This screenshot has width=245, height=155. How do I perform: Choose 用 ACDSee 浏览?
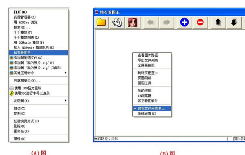coord(39,22)
